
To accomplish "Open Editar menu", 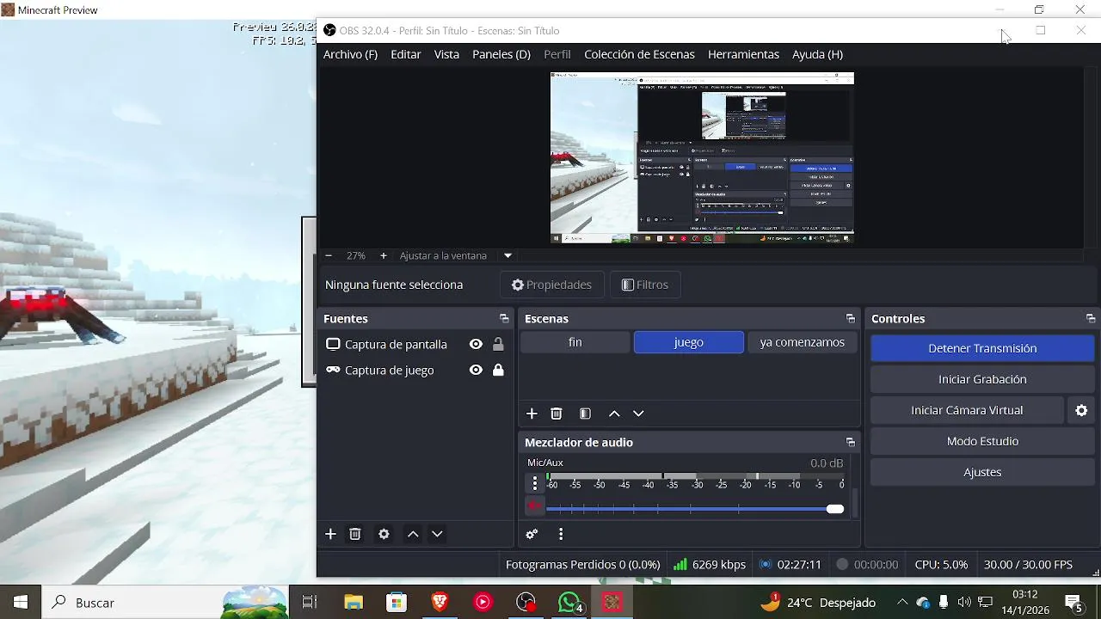I will [406, 54].
